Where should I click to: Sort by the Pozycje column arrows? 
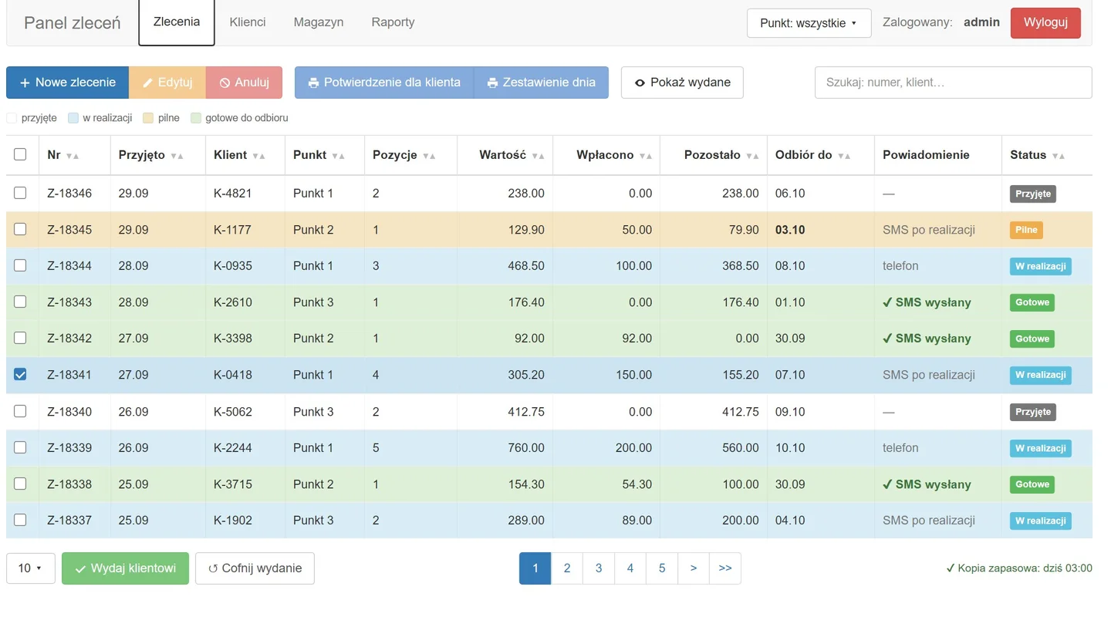pos(429,156)
